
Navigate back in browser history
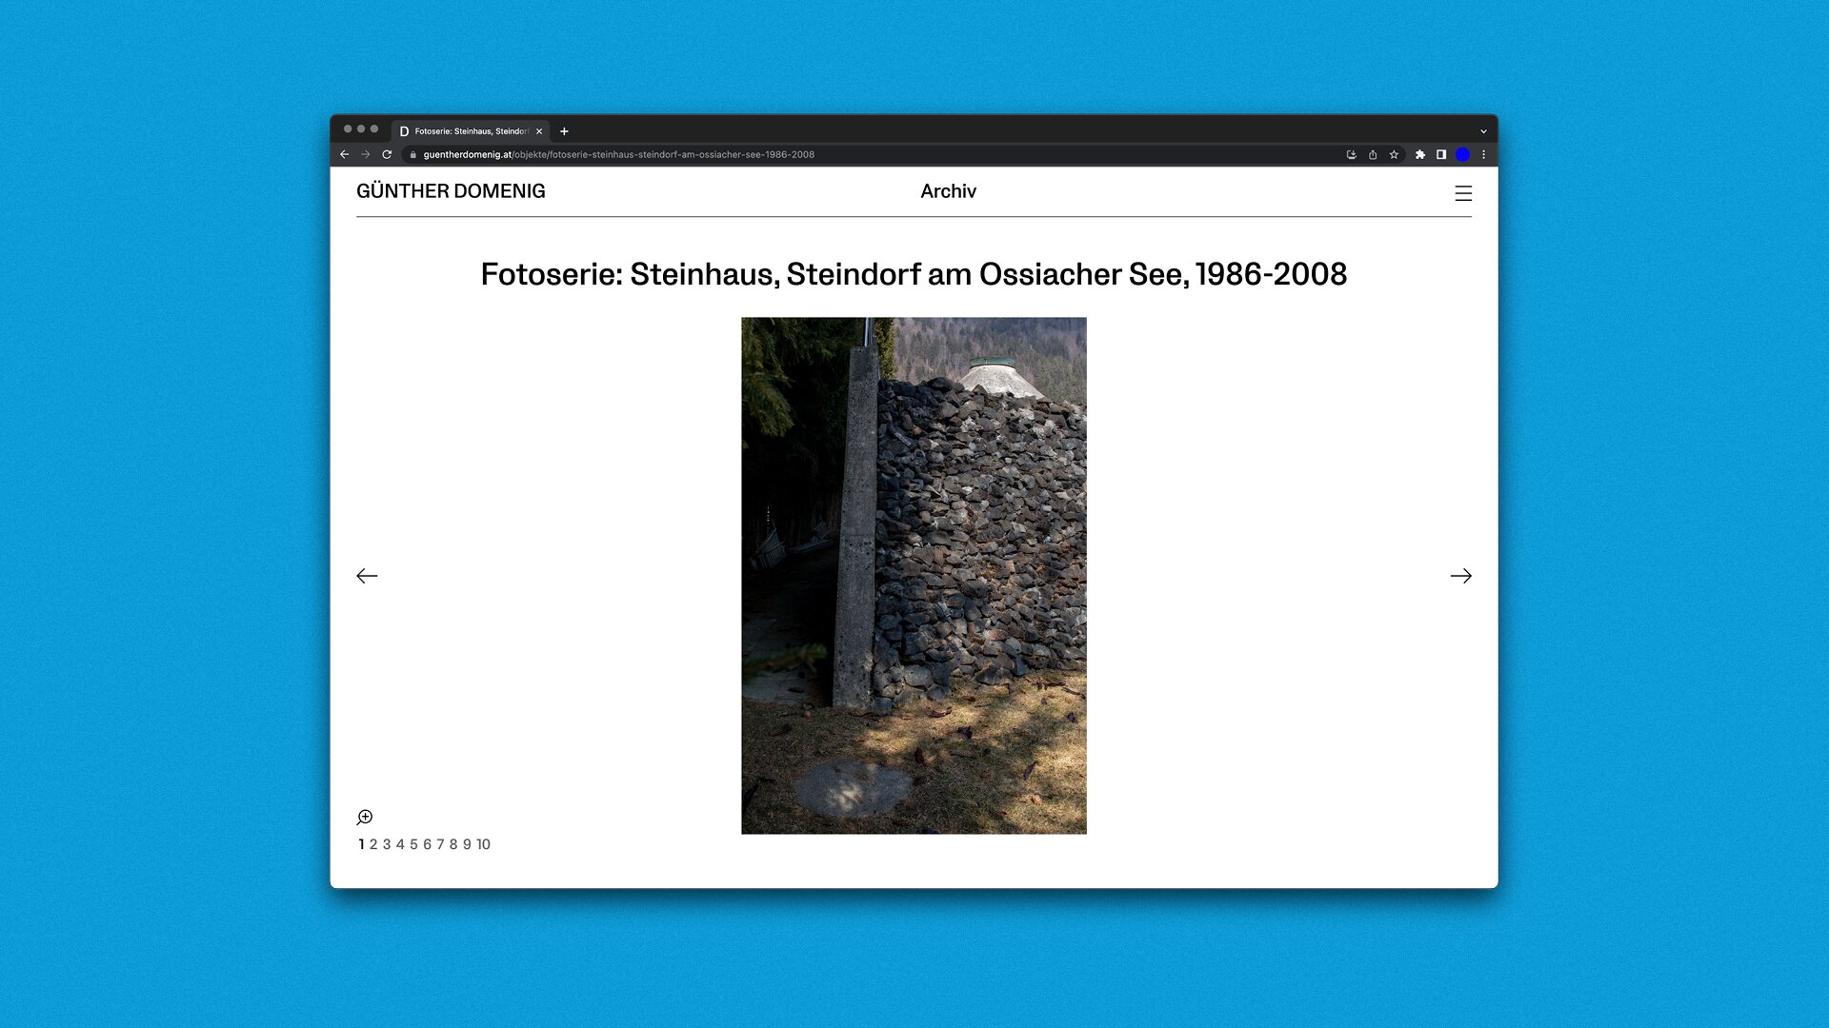pyautogui.click(x=344, y=154)
